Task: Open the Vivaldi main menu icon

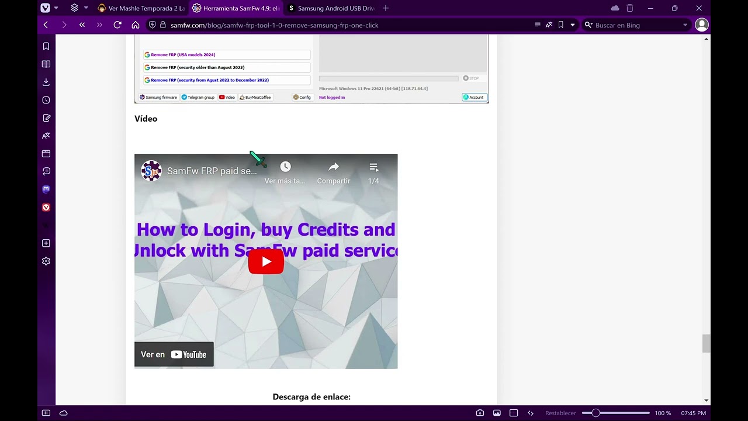Action: click(x=45, y=8)
